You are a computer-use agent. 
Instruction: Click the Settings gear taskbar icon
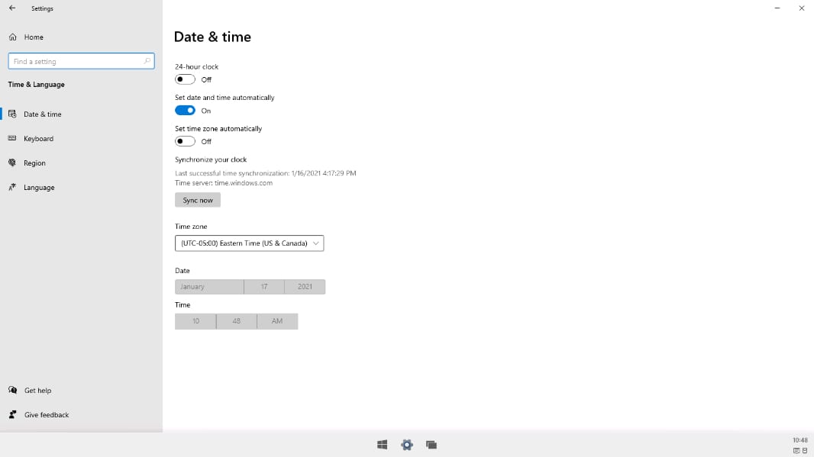click(x=407, y=445)
